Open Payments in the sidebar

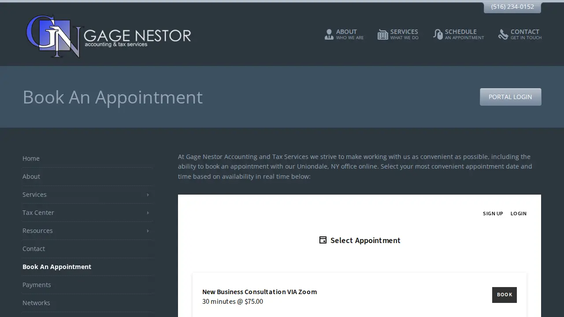tap(37, 285)
